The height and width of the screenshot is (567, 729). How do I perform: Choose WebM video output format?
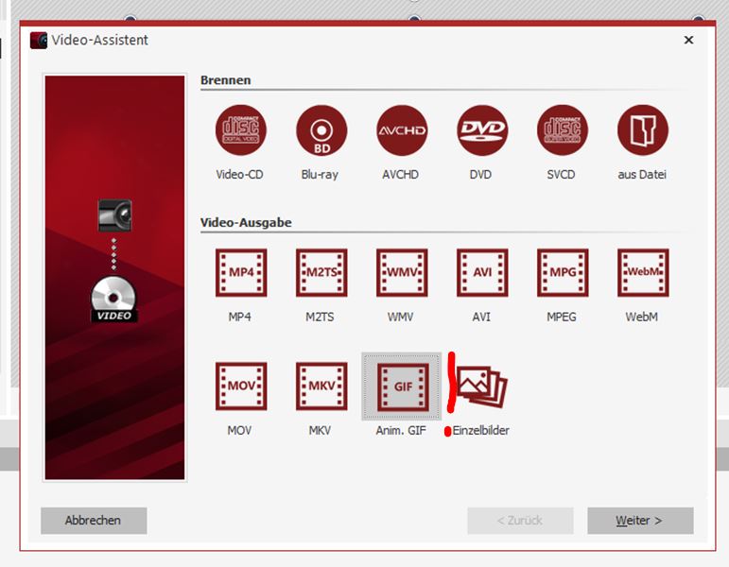[642, 273]
